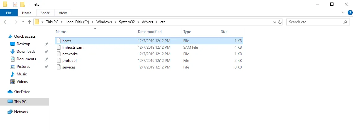Click the Properties icon in quick access toolbar

[x=15, y=4]
